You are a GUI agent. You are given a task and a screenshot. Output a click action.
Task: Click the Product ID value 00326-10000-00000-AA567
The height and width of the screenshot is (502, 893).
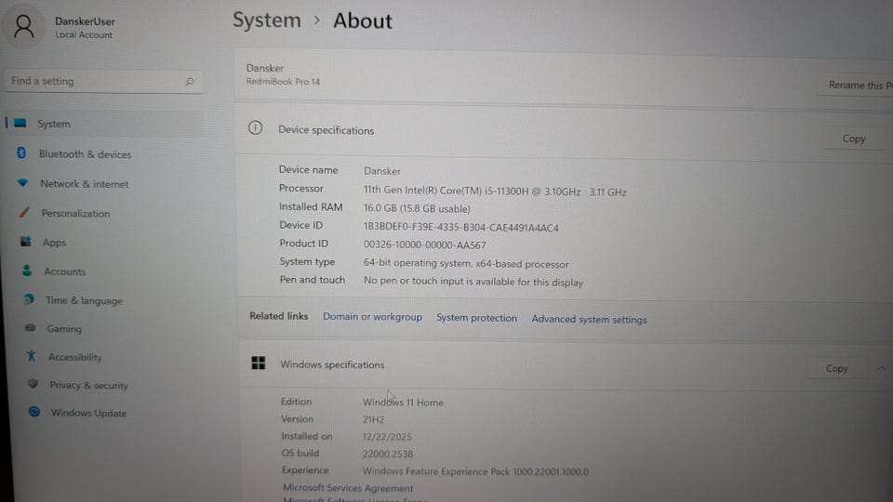[x=425, y=245]
